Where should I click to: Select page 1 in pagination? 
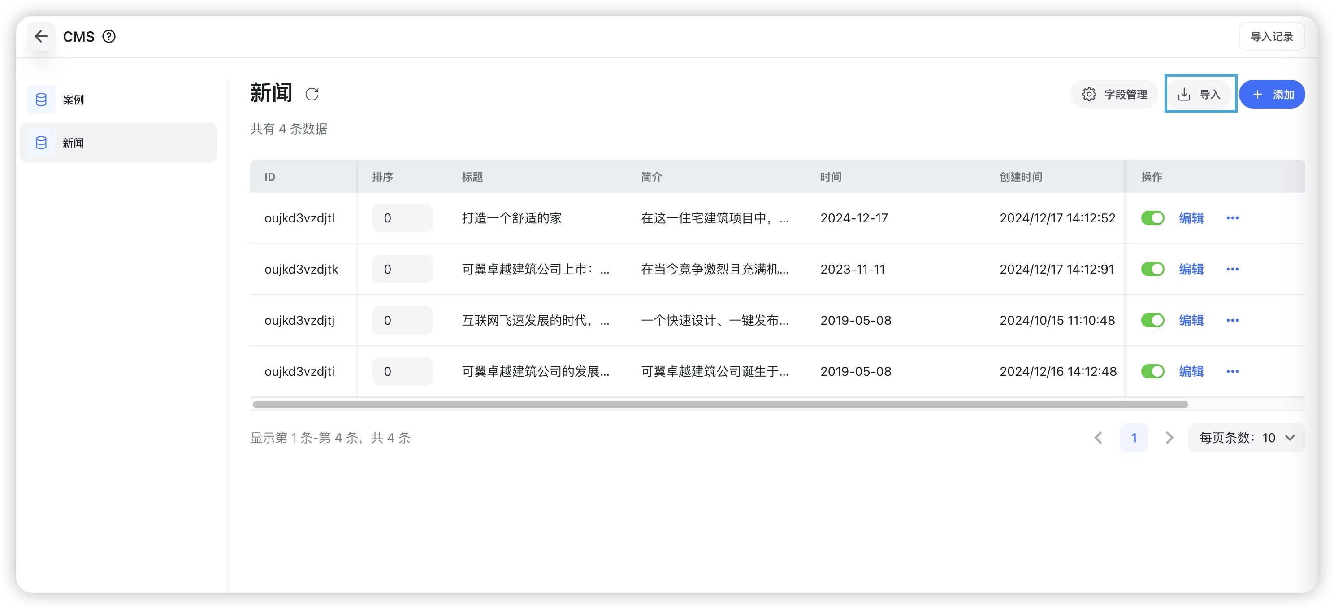[1134, 438]
